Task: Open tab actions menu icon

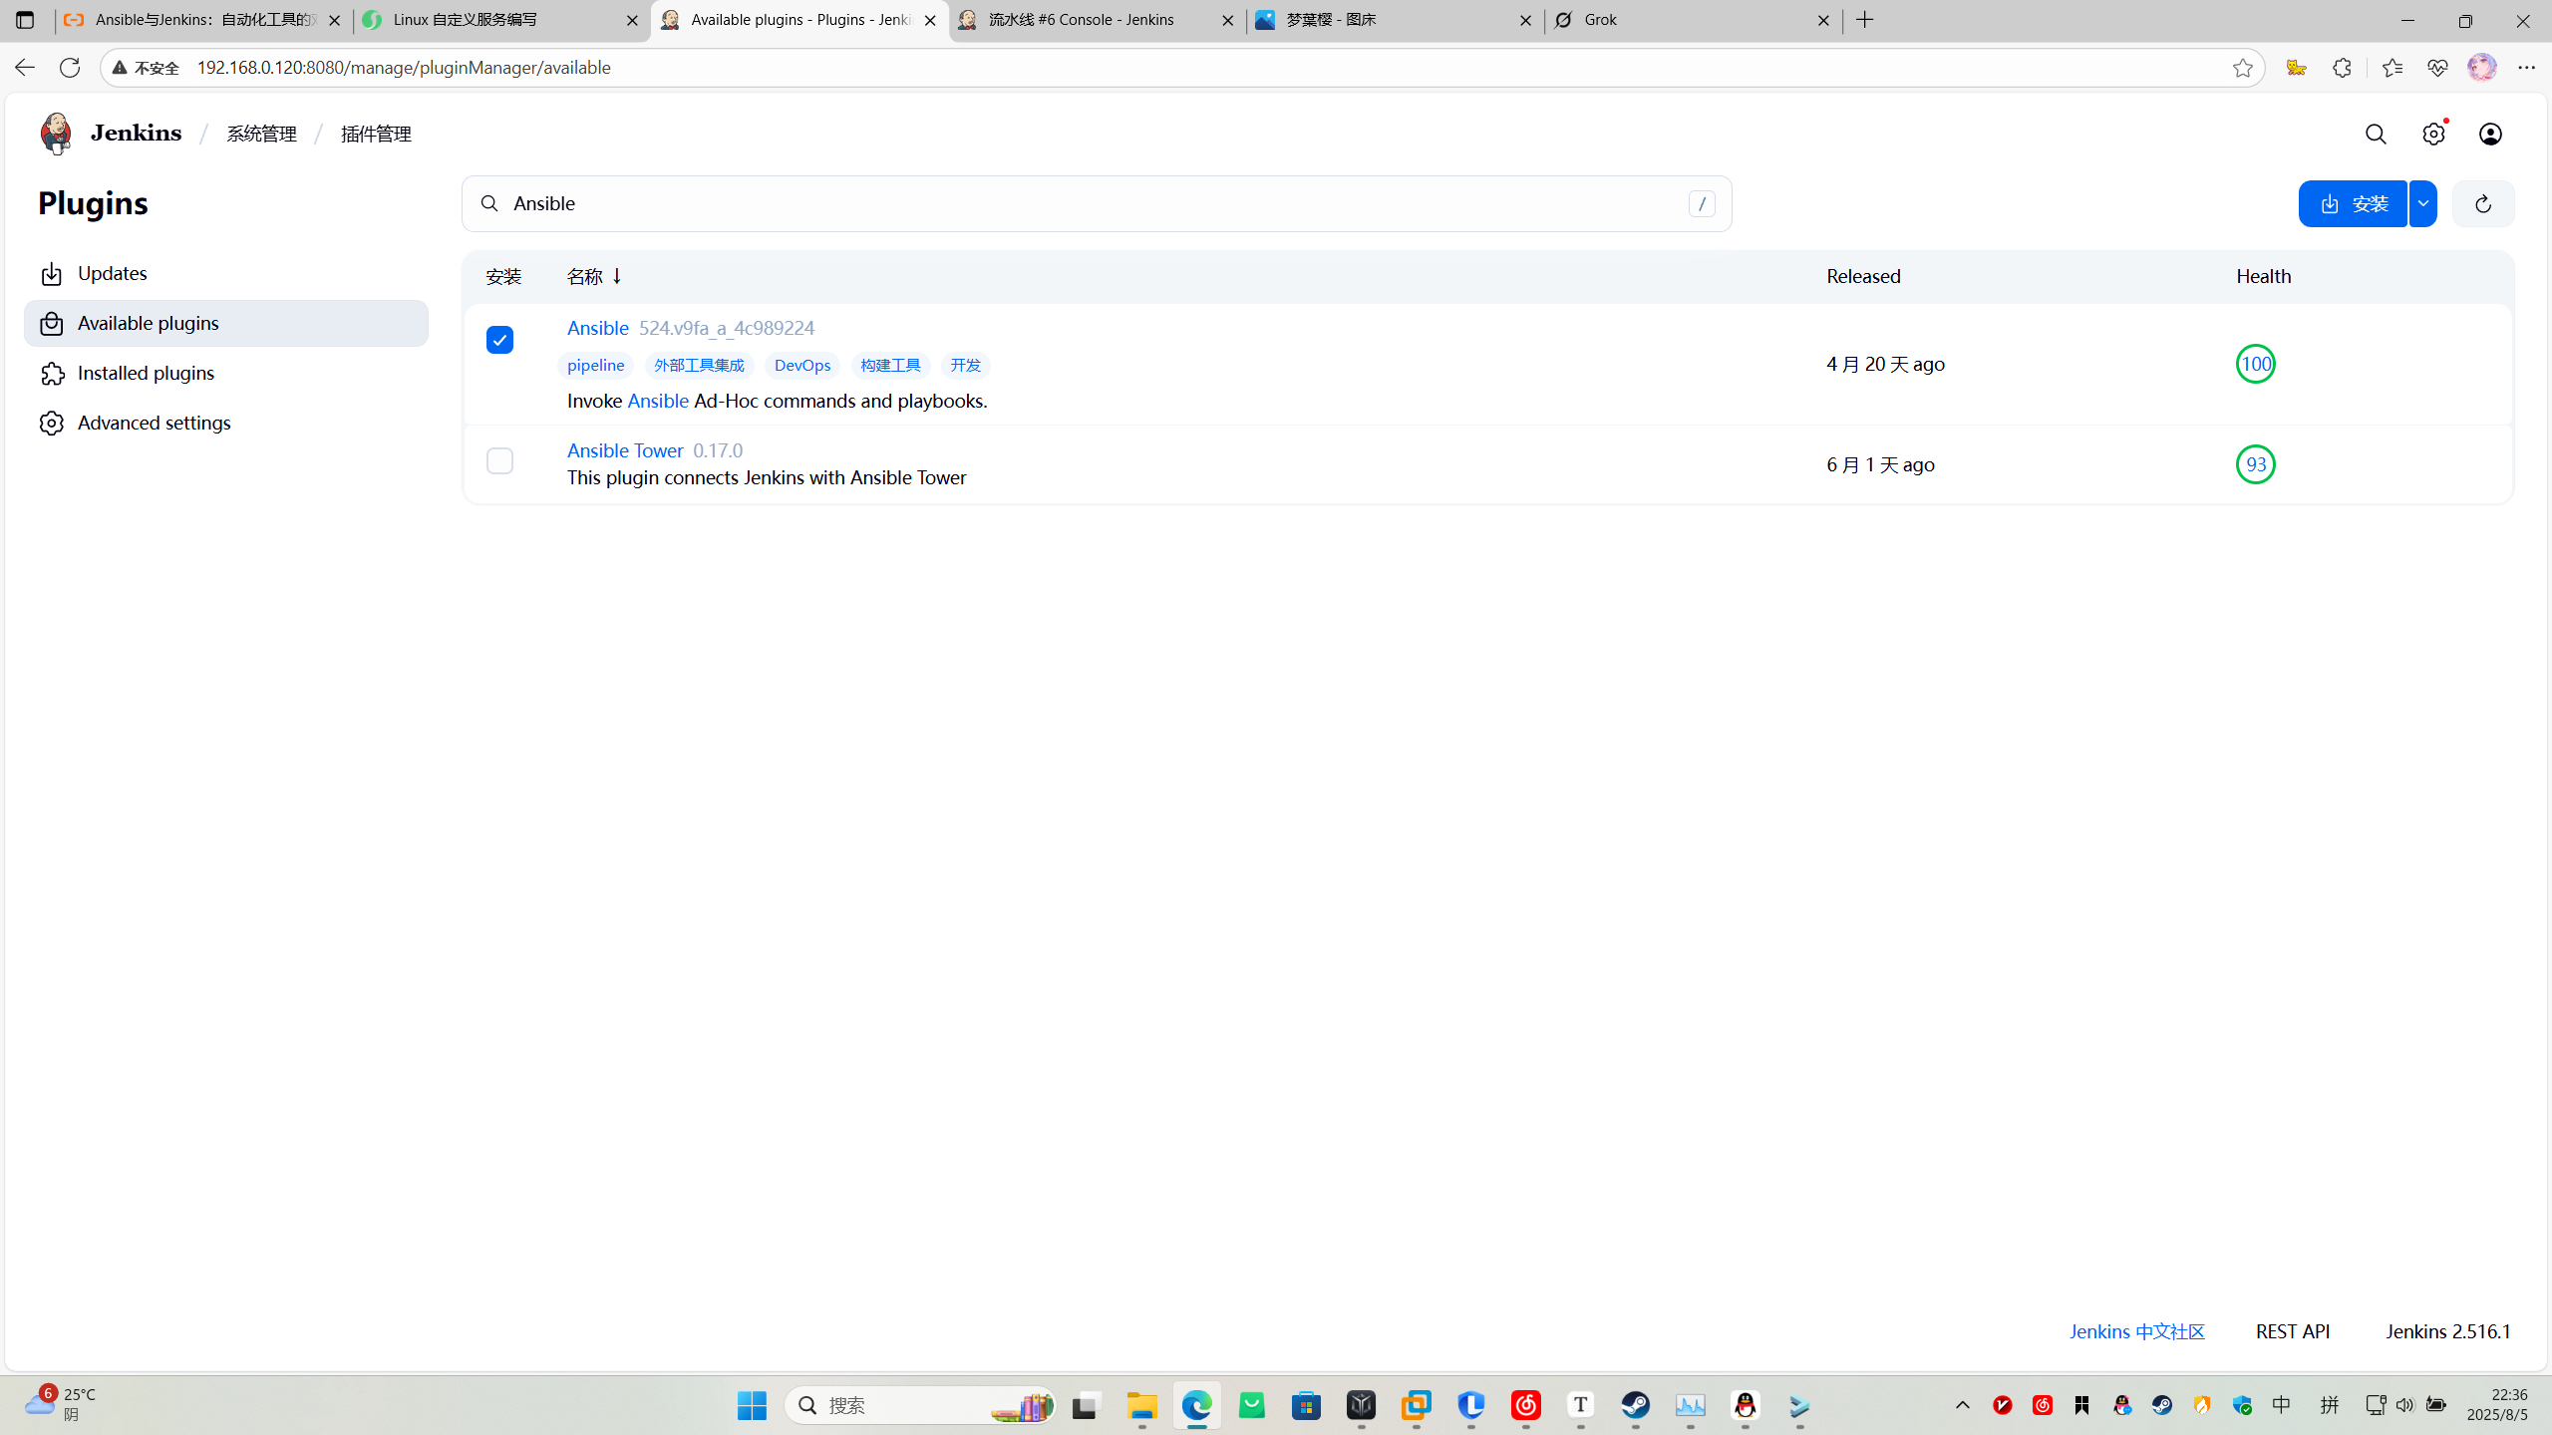Action: coord(25,20)
